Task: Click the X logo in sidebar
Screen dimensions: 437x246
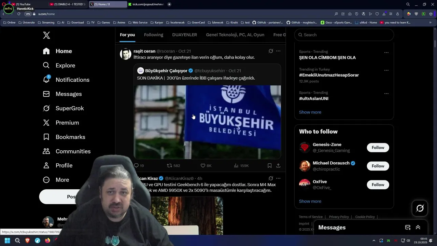Action: tap(46, 35)
